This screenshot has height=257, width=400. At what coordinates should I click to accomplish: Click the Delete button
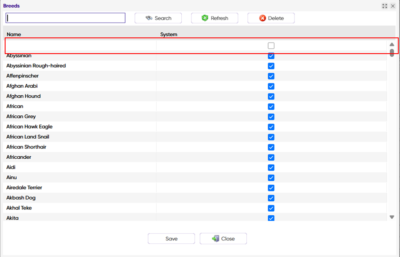coord(271,18)
